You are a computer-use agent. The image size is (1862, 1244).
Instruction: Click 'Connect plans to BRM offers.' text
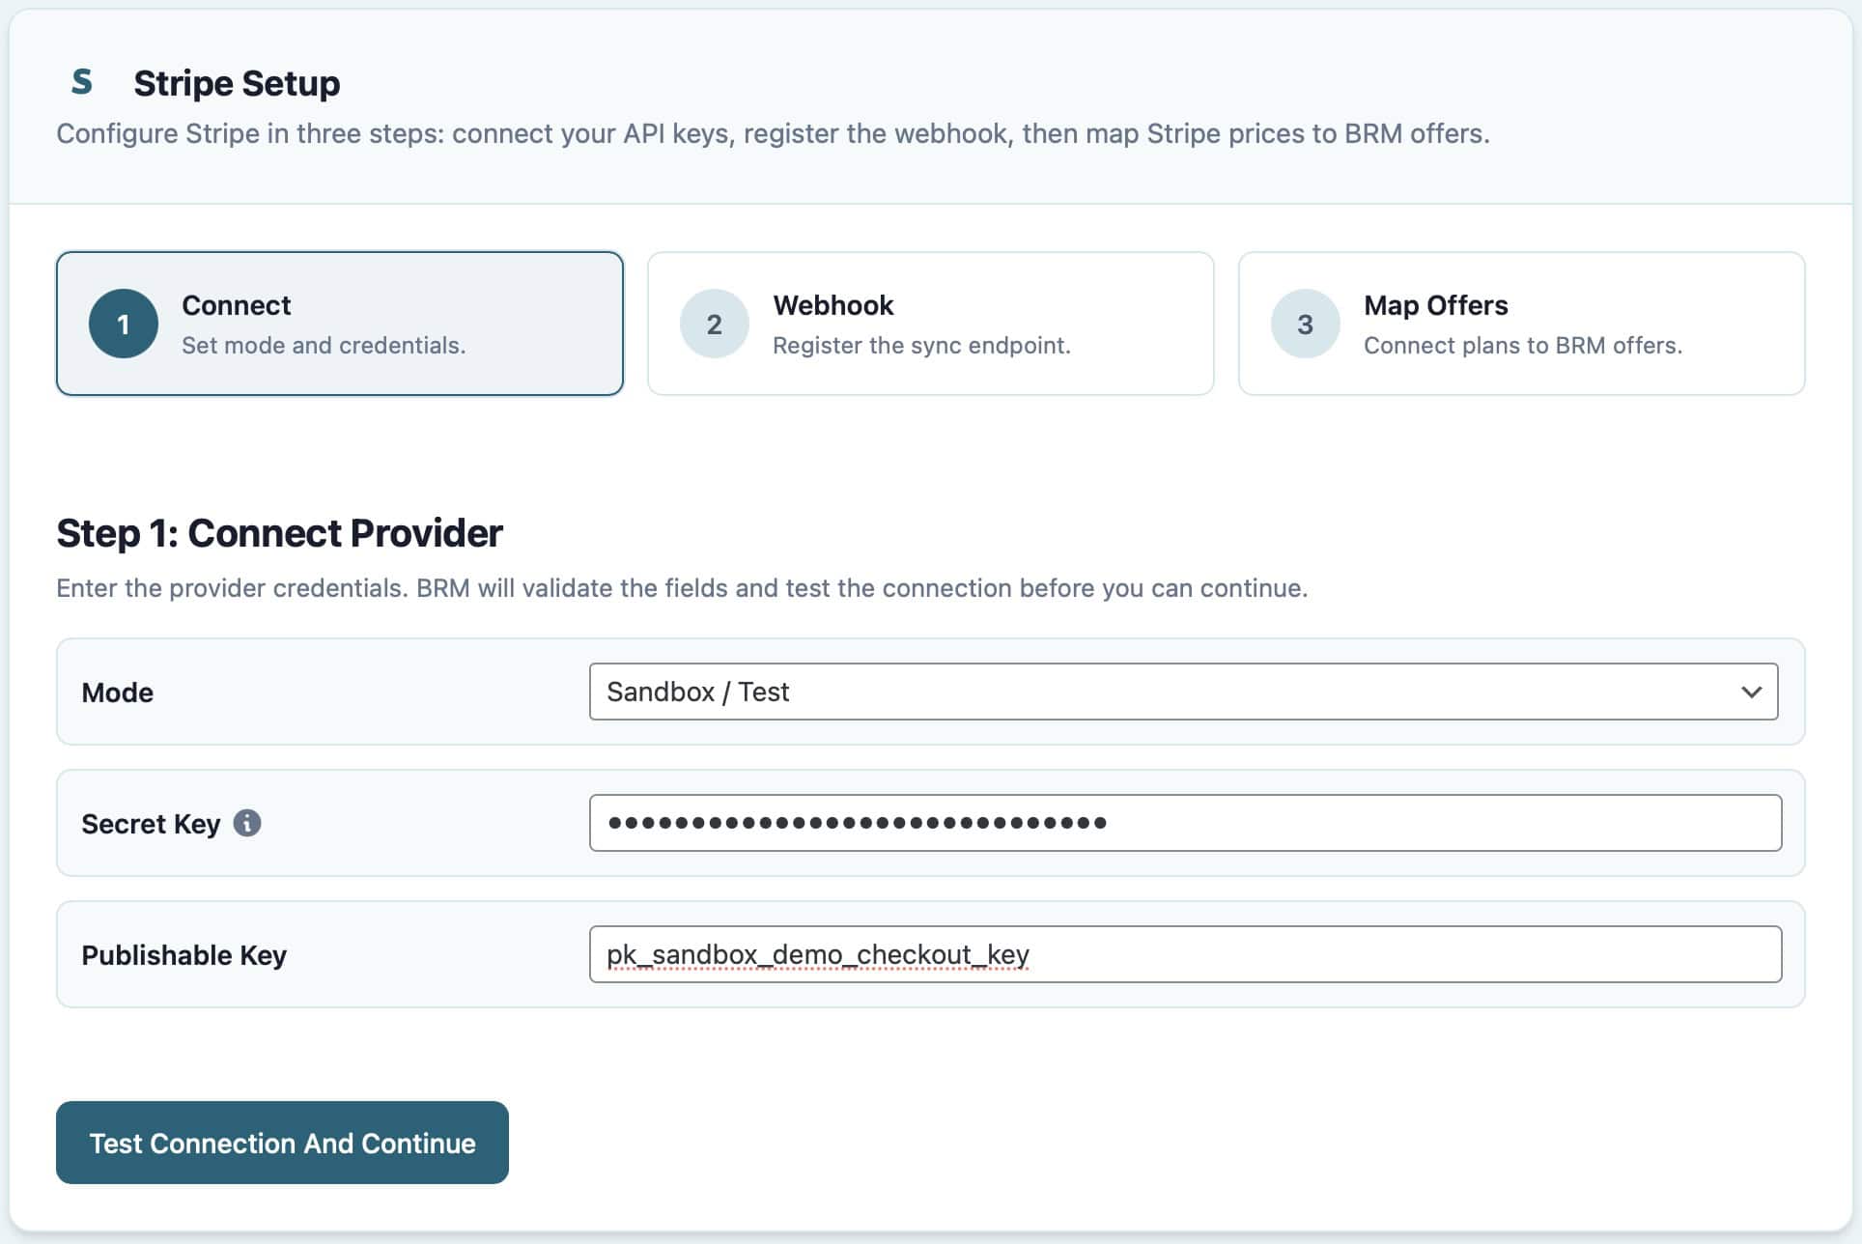[1522, 346]
